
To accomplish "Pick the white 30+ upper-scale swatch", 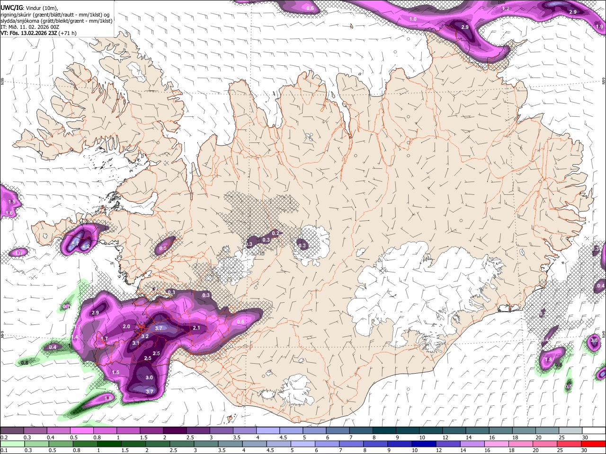I will [594, 430].
